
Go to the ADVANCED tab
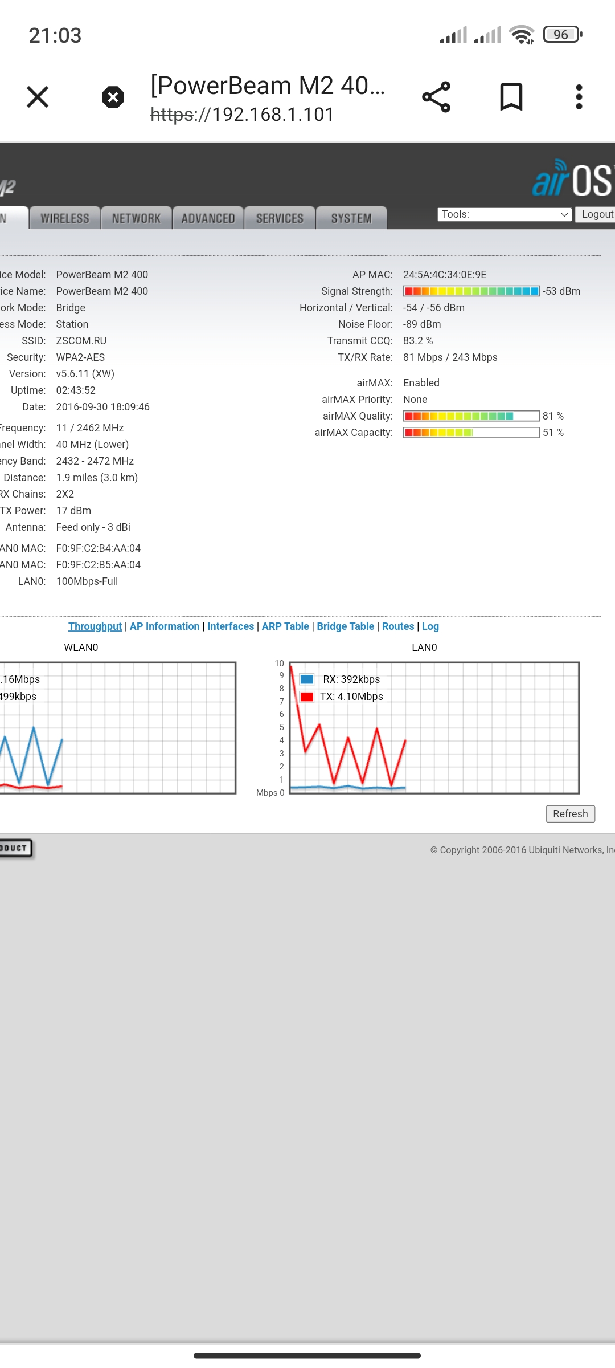(x=208, y=218)
